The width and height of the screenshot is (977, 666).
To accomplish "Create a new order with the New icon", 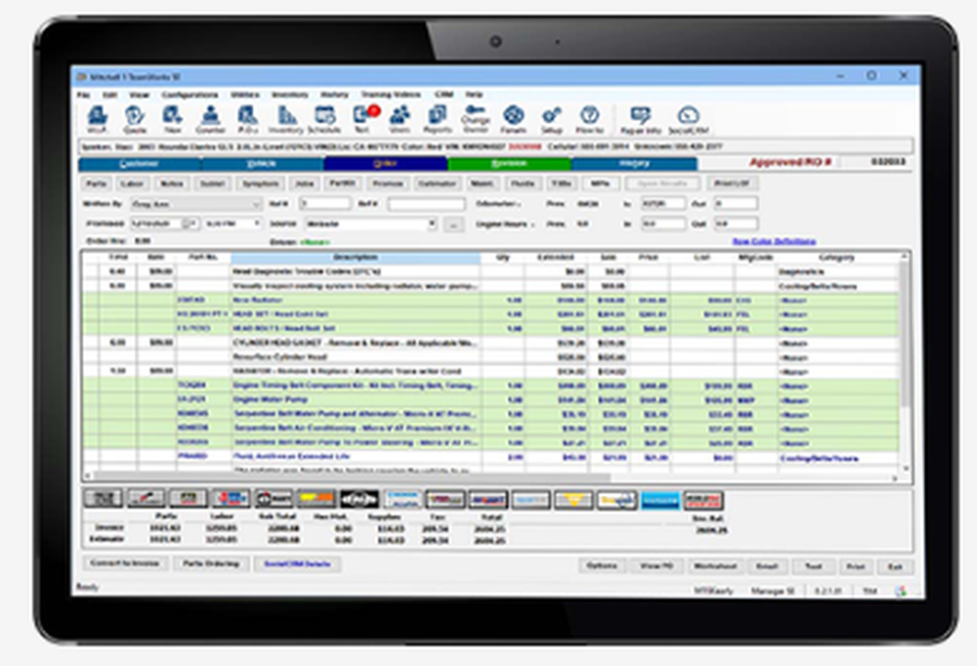I will click(x=172, y=119).
